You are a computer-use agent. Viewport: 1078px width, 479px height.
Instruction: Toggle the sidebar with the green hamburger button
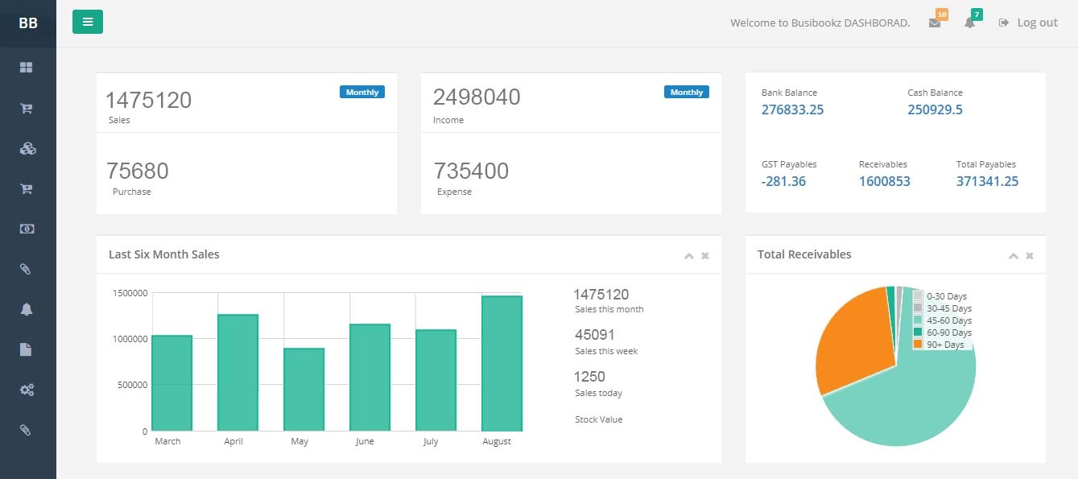[x=87, y=22]
